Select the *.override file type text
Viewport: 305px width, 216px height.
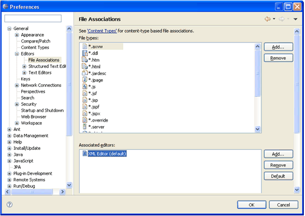tap(98, 120)
